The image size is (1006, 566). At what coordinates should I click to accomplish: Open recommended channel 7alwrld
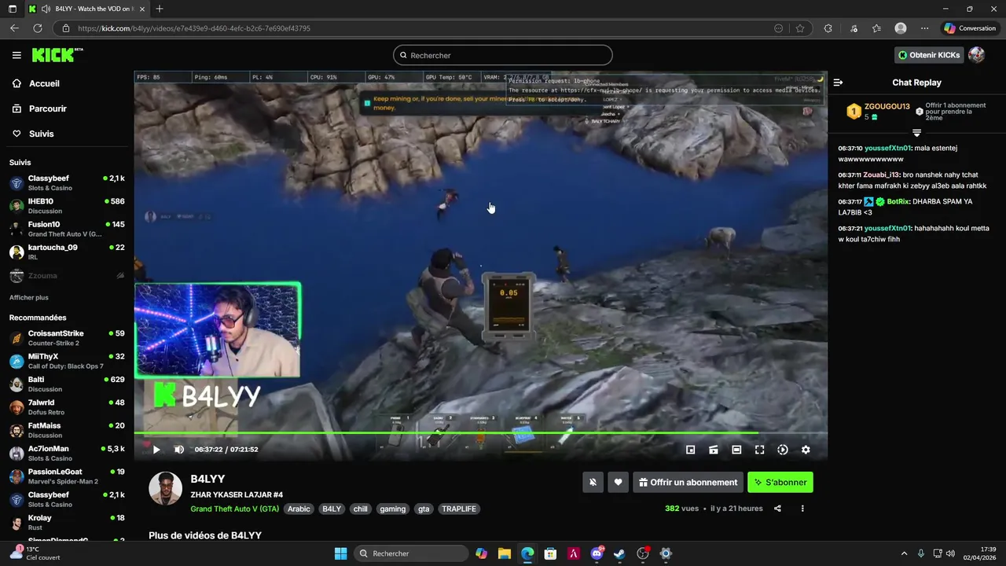pyautogui.click(x=67, y=407)
